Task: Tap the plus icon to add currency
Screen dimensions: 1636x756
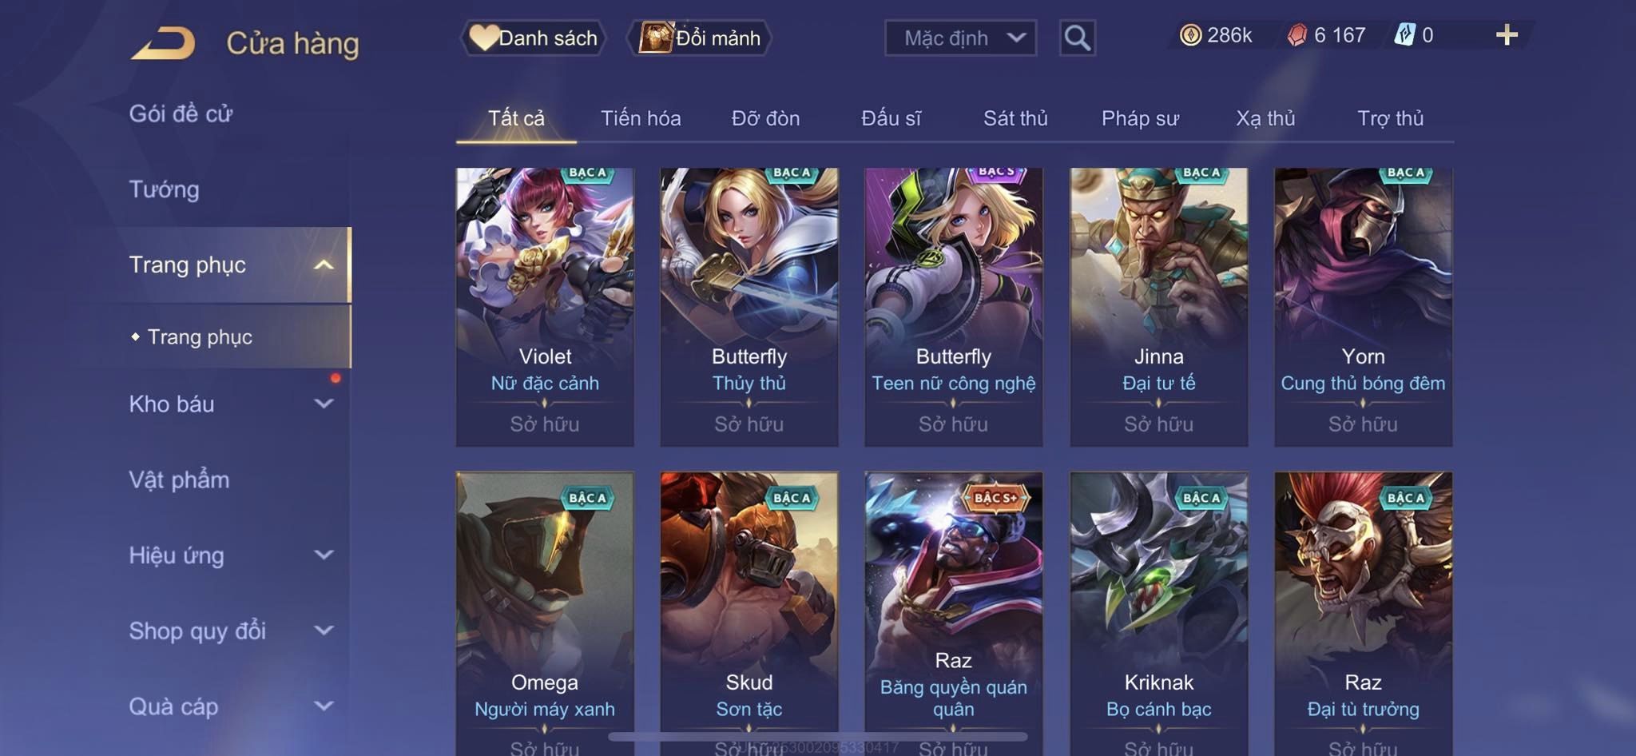Action: (x=1507, y=35)
